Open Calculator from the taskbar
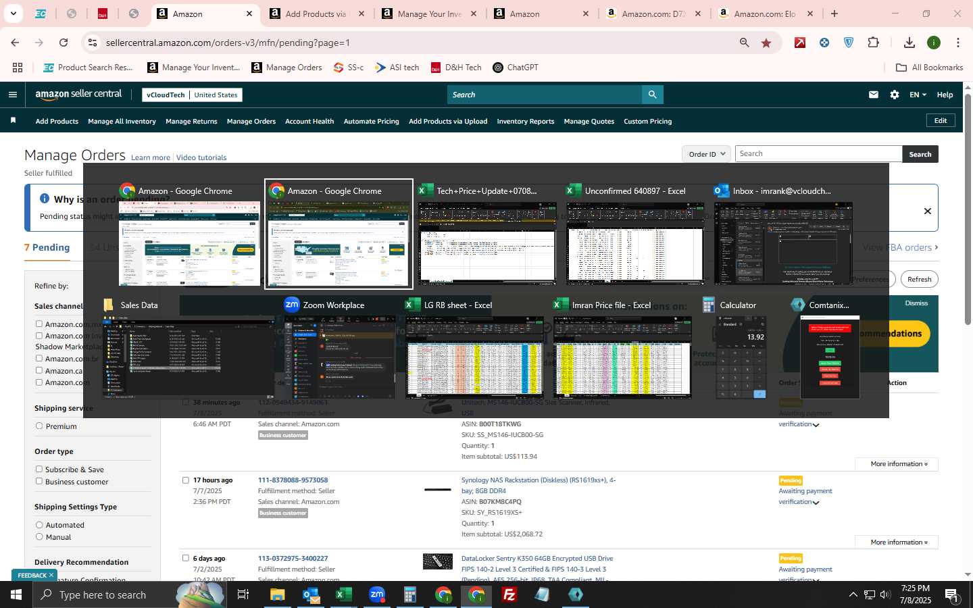 pyautogui.click(x=409, y=594)
